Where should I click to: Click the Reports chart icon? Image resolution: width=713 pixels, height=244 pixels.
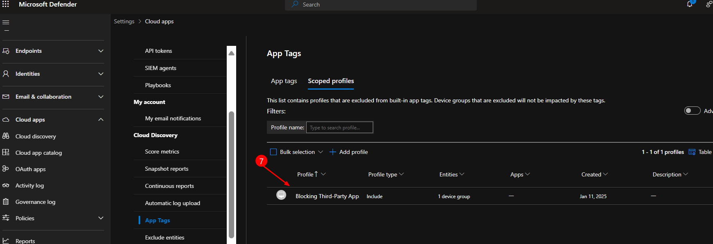tap(6, 241)
